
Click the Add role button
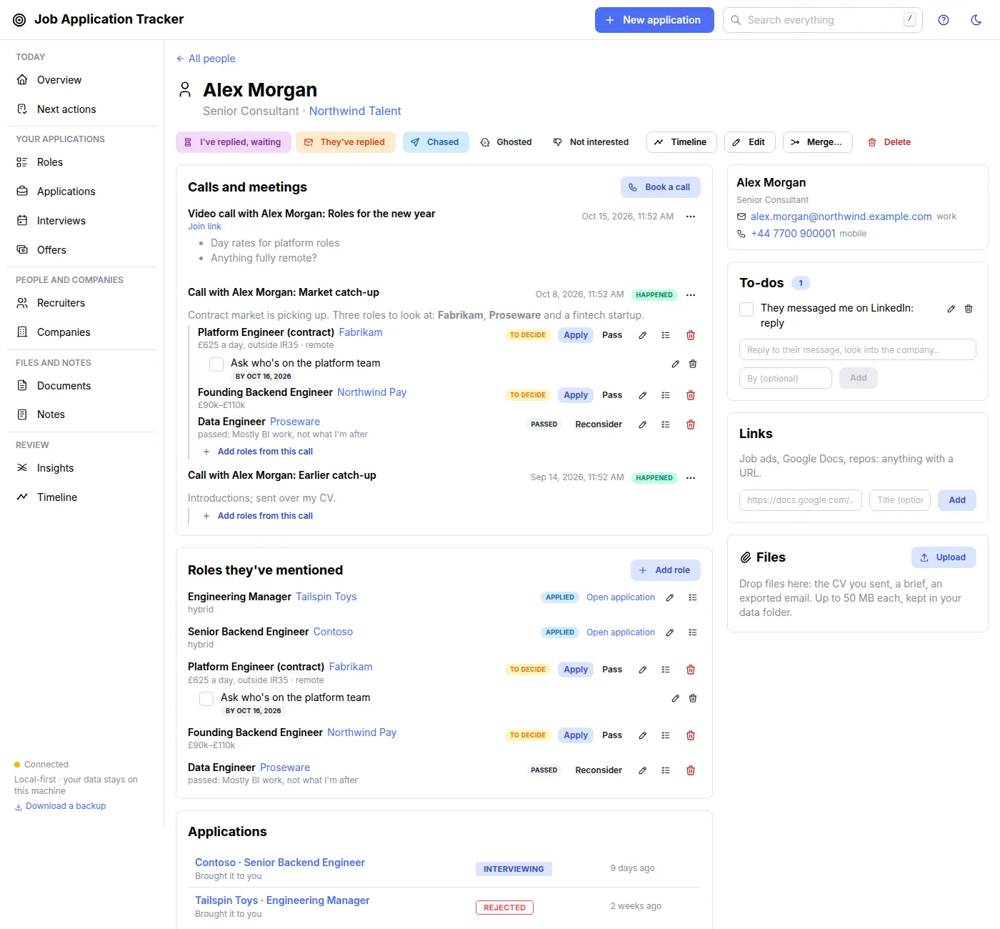(666, 570)
